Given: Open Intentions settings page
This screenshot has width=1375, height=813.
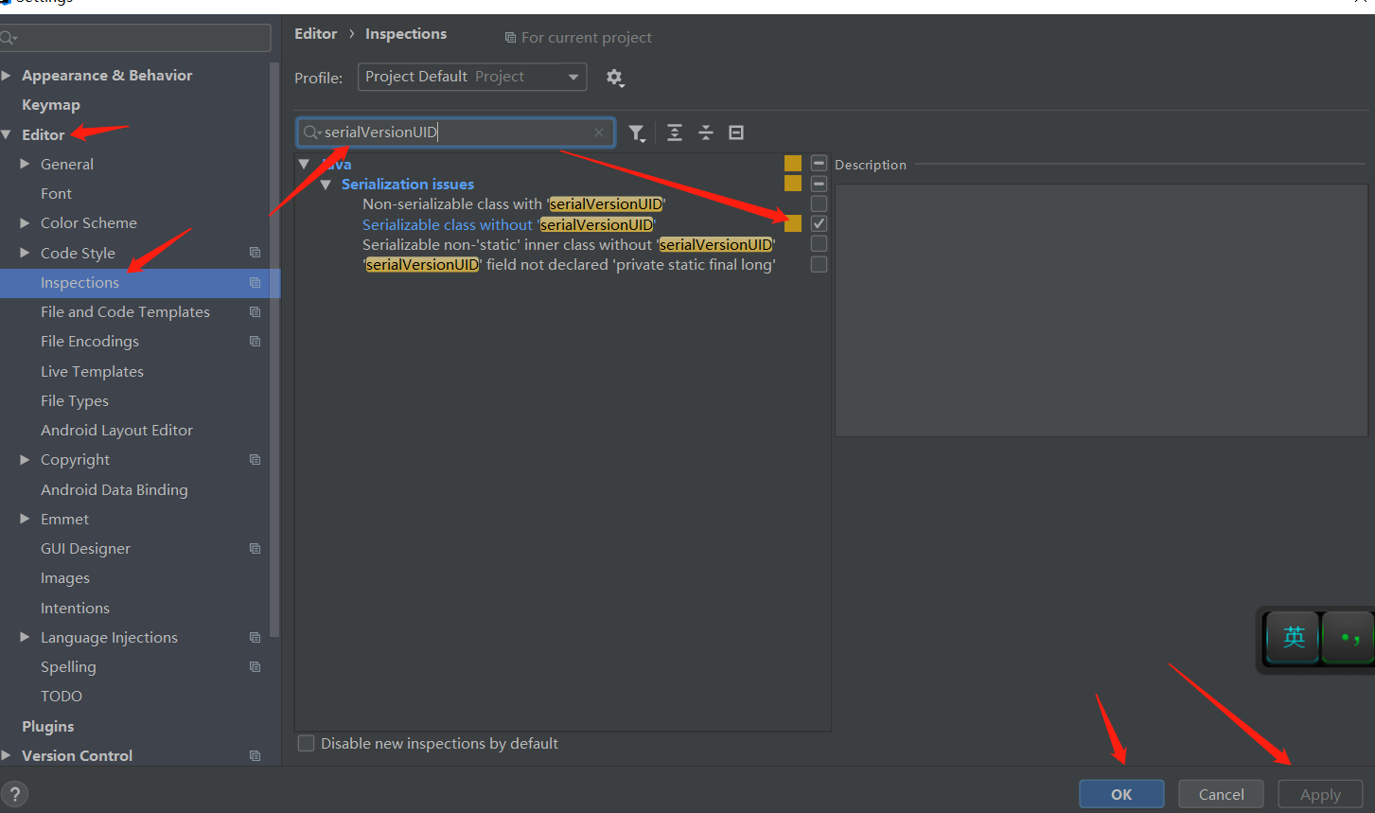Looking at the screenshot, I should pyautogui.click(x=75, y=608).
